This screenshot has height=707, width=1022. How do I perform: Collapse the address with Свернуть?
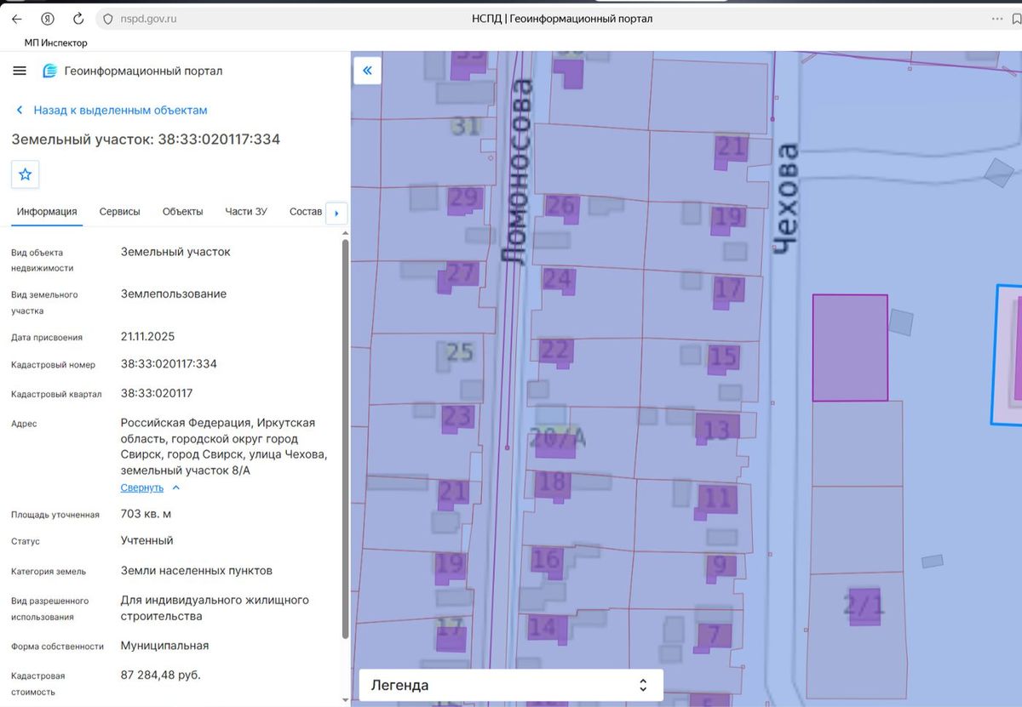[150, 487]
